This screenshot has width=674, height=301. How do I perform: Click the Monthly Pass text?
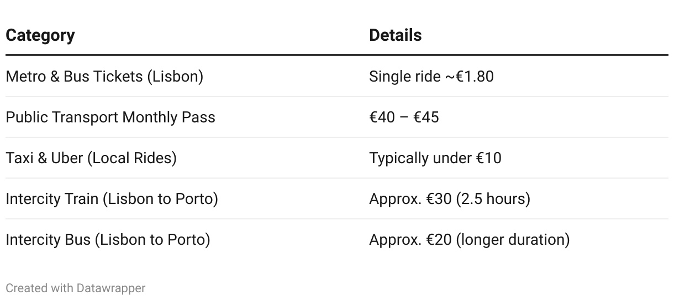(x=168, y=117)
